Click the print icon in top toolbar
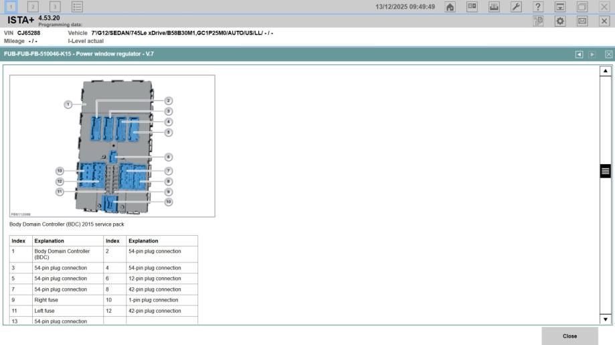 [494, 7]
